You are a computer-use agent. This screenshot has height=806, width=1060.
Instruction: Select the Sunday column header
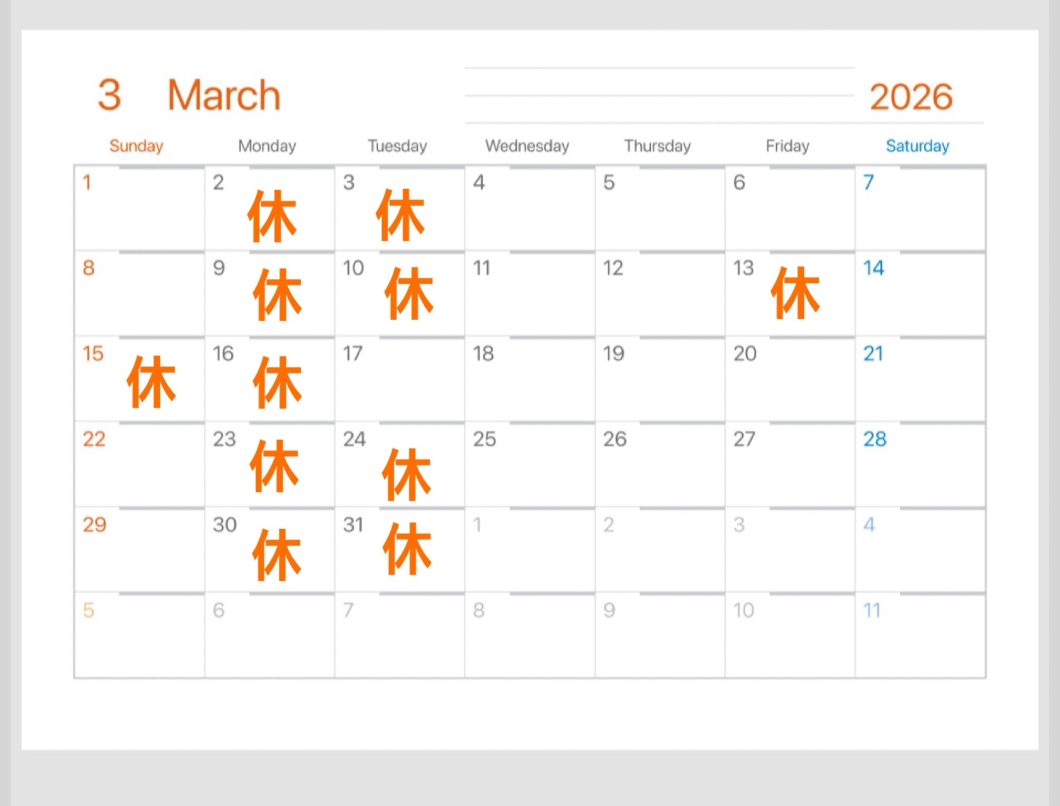click(136, 146)
